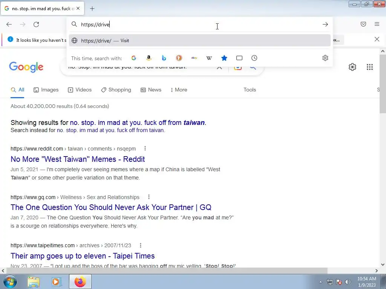Click the vertical scrollbar down arrow

tap(383, 265)
